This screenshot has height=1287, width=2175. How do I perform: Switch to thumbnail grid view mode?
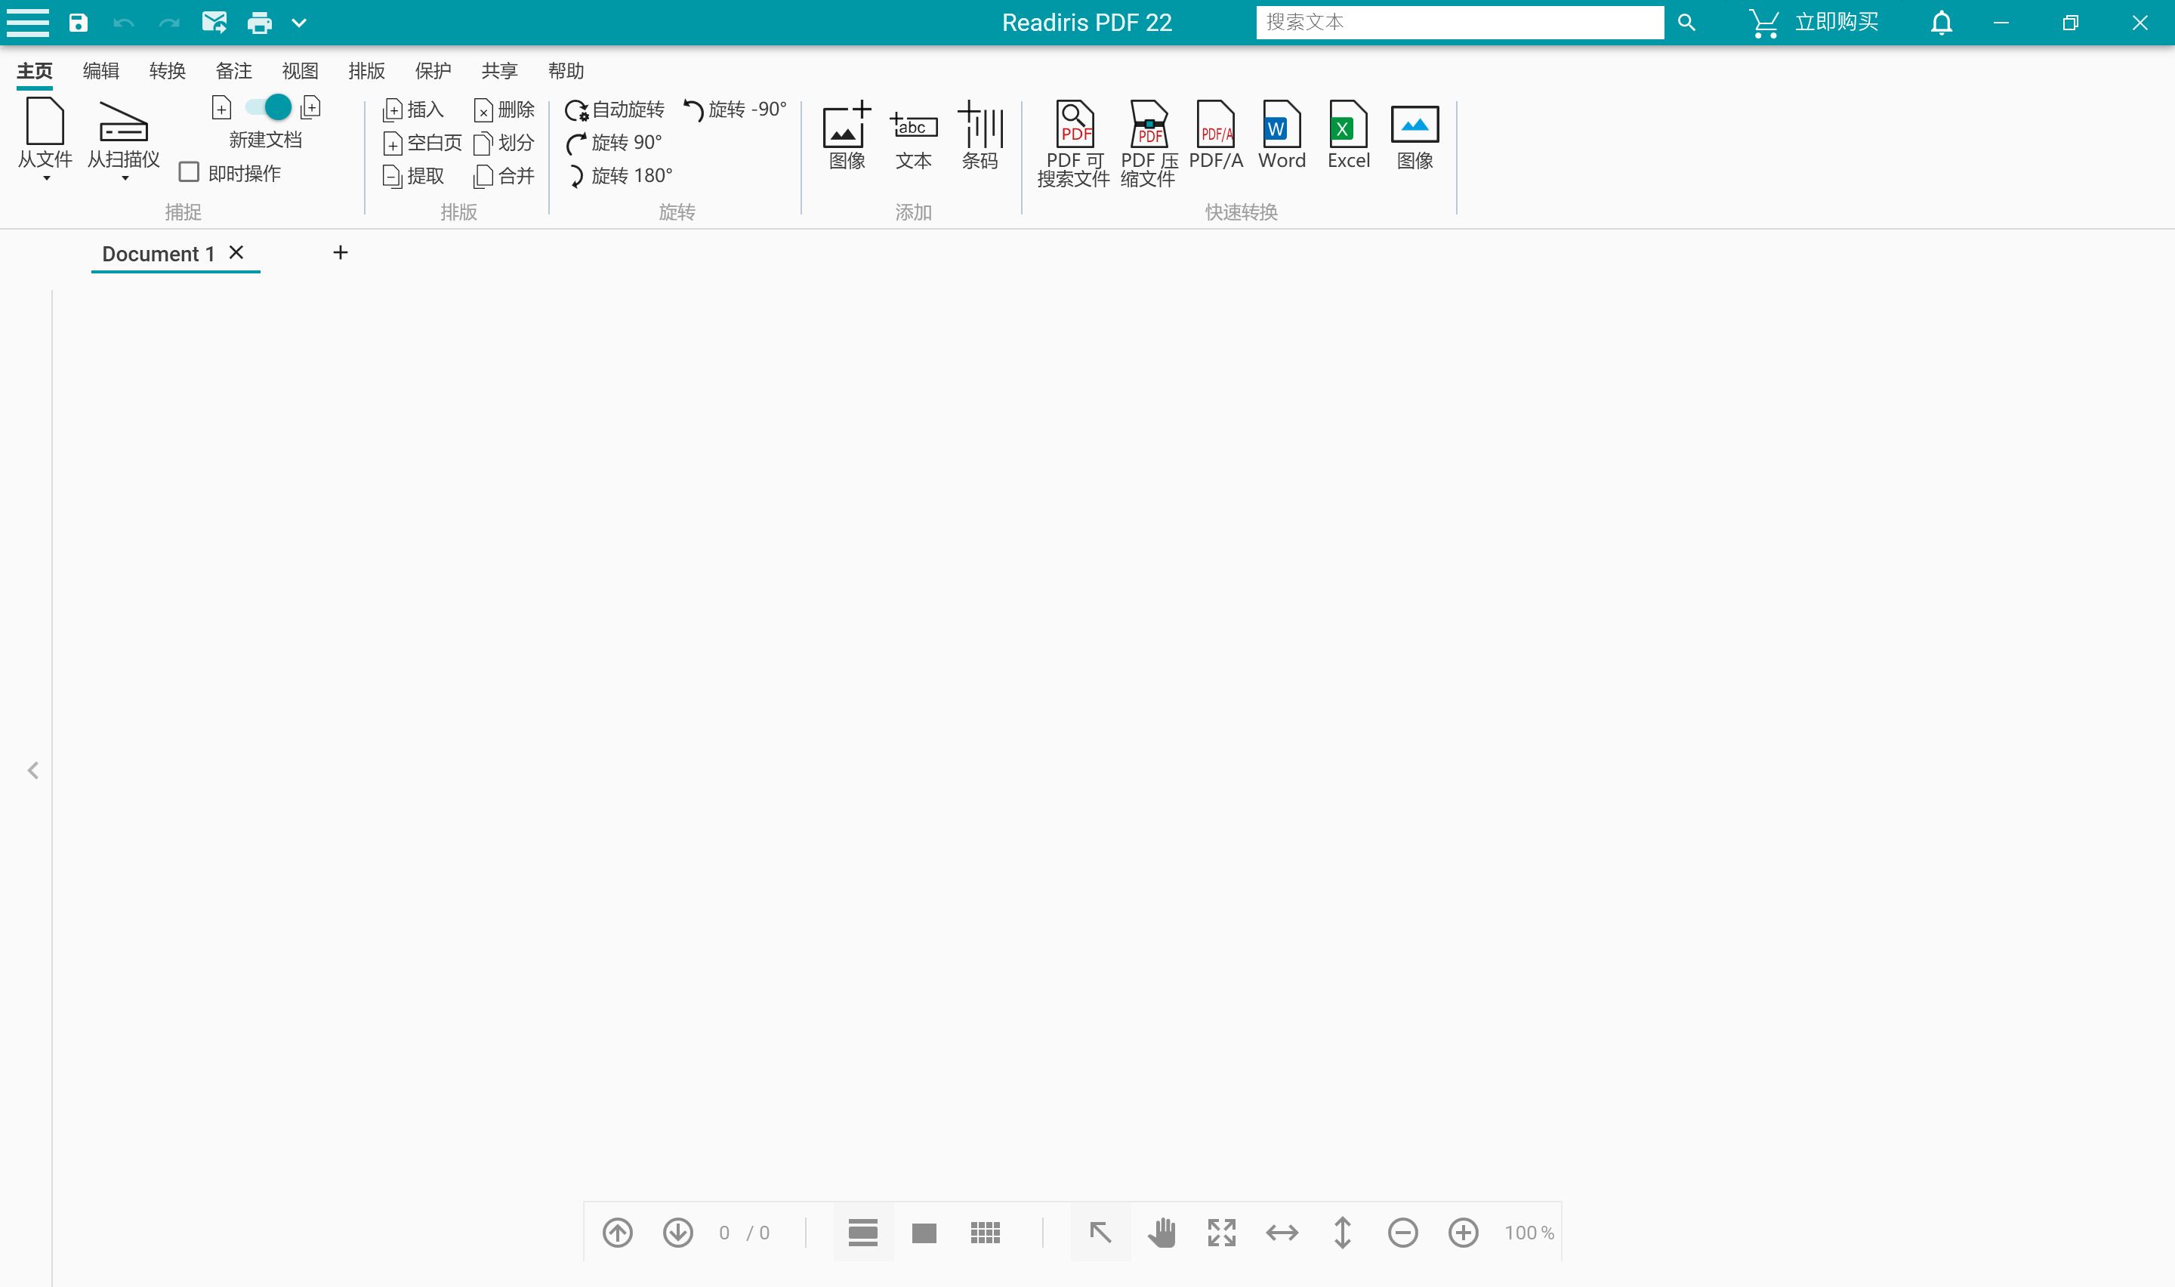pos(986,1232)
